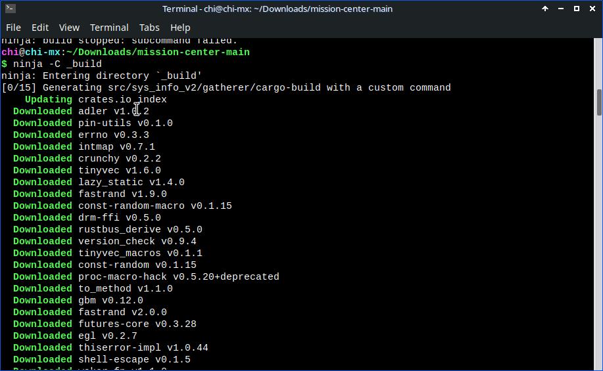Image resolution: width=603 pixels, height=371 pixels.
Task: Click the vertical scrollbar thumb
Action: click(599, 102)
